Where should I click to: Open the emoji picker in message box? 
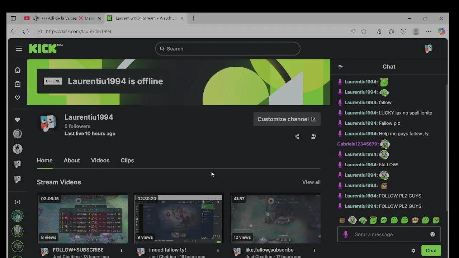(432, 234)
